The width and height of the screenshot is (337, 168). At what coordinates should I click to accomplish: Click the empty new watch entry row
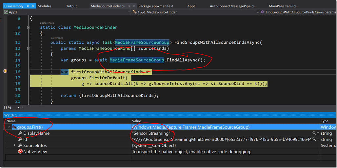coord(169,158)
